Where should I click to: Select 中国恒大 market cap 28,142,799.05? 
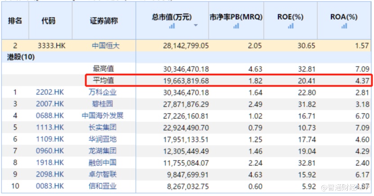point(186,46)
